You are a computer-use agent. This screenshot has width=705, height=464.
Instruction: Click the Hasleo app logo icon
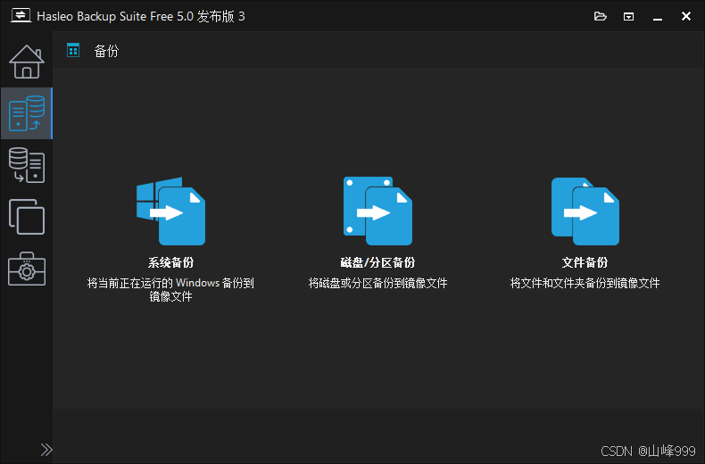click(x=21, y=16)
